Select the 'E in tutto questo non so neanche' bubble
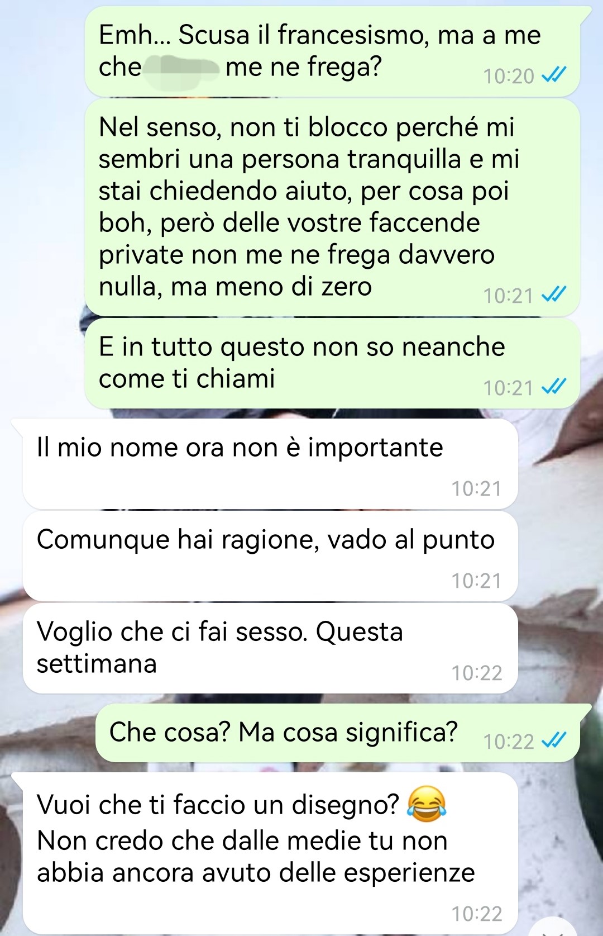 click(332, 363)
